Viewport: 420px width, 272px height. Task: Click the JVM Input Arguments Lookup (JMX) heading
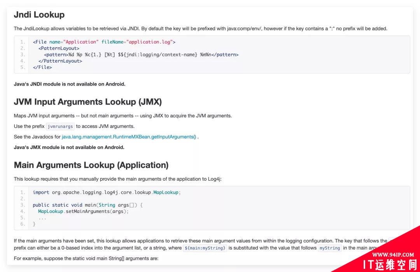(x=88, y=102)
